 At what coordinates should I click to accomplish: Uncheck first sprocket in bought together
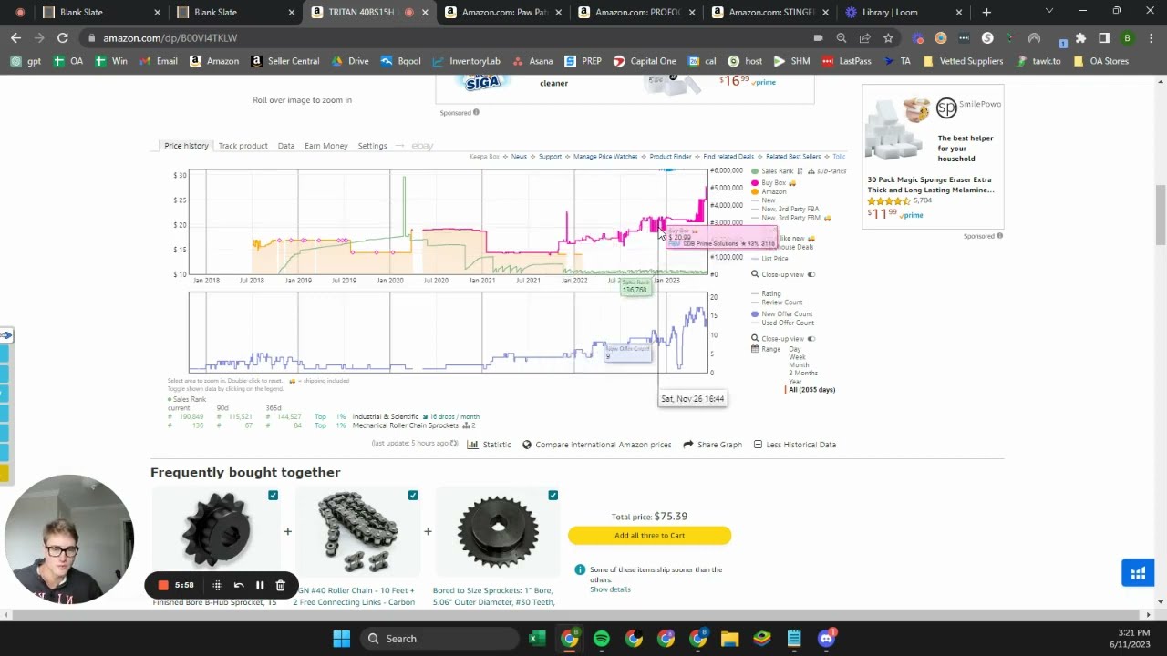tap(274, 496)
